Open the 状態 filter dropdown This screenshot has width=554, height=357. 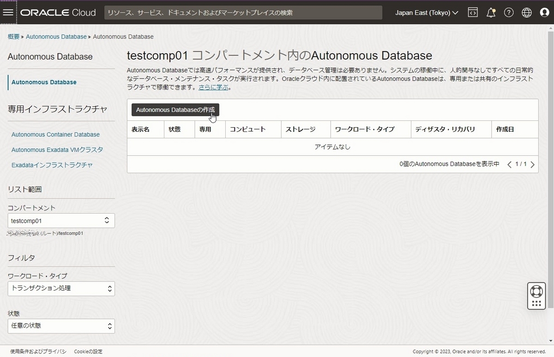61,326
